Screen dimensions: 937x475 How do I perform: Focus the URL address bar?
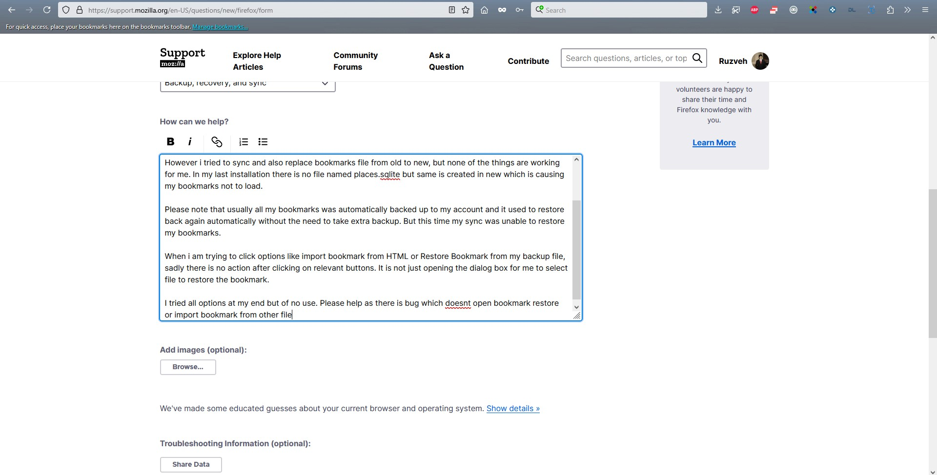coord(266,10)
